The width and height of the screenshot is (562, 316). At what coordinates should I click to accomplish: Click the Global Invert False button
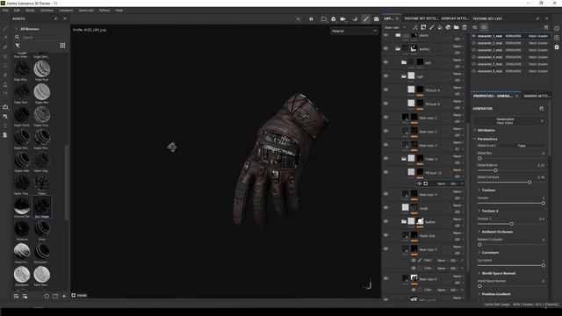pyautogui.click(x=522, y=146)
